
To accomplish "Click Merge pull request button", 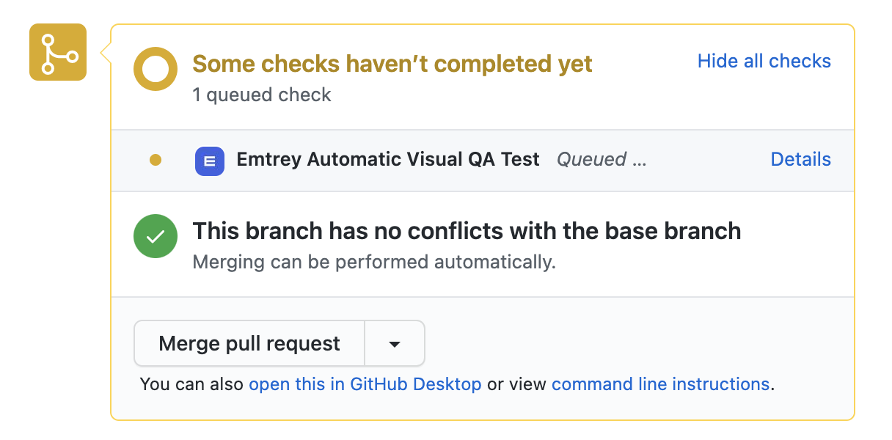I will pyautogui.click(x=249, y=343).
